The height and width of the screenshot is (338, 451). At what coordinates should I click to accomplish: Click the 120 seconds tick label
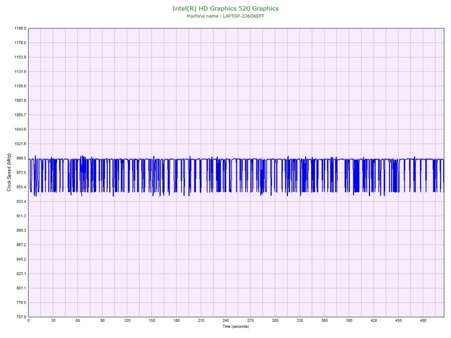(127, 320)
